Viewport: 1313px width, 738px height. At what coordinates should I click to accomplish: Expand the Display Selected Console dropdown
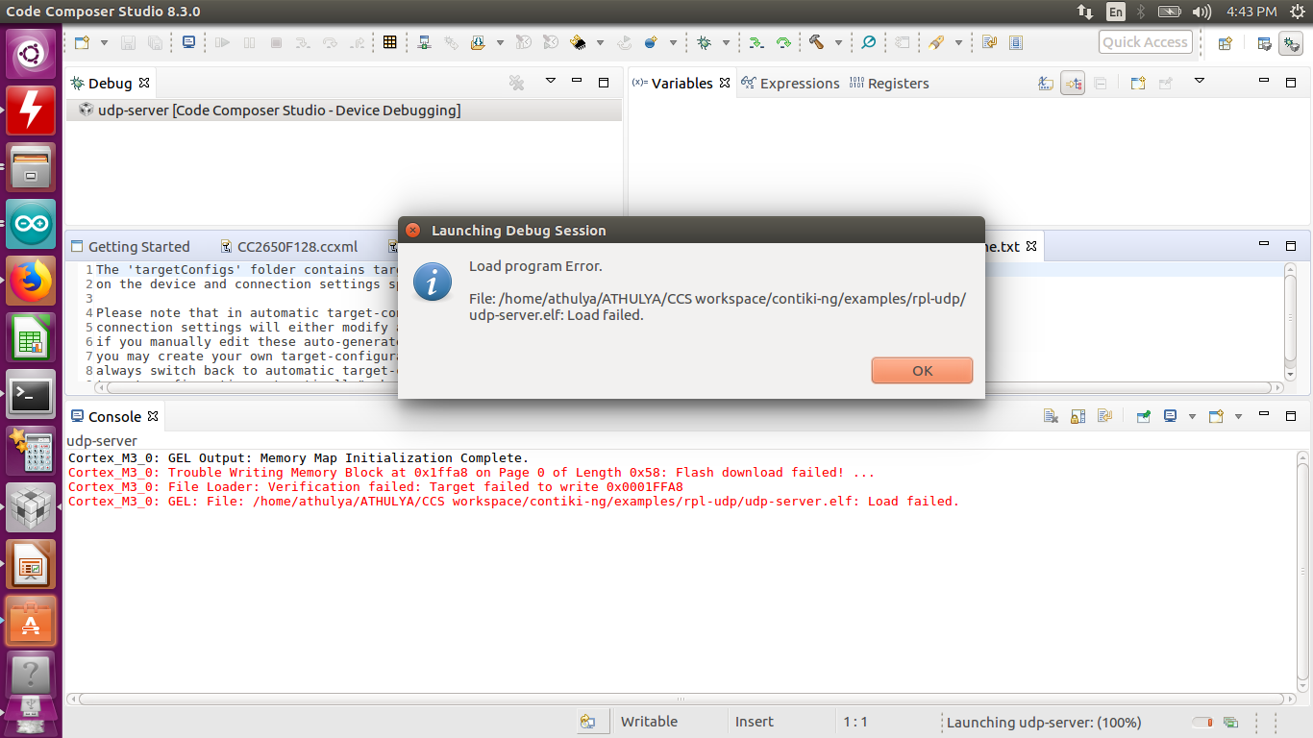1193,417
